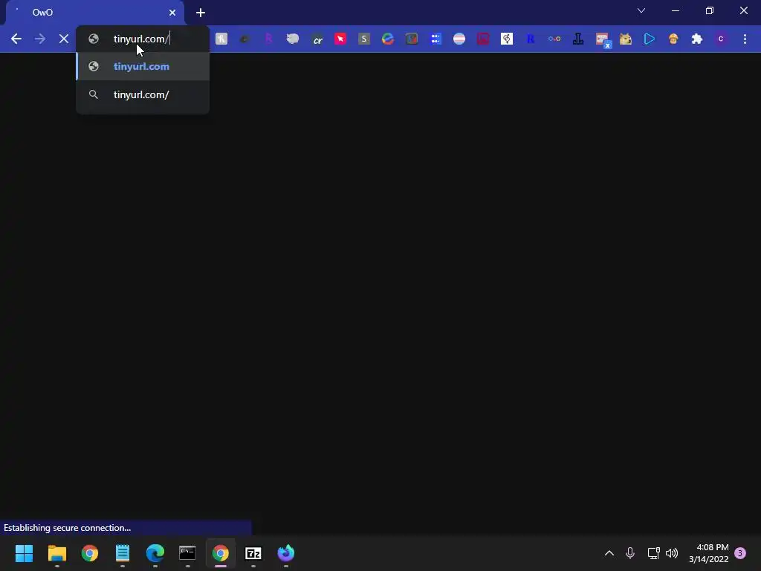Click the gray 'h' extension icon
761x571 pixels.
point(221,39)
